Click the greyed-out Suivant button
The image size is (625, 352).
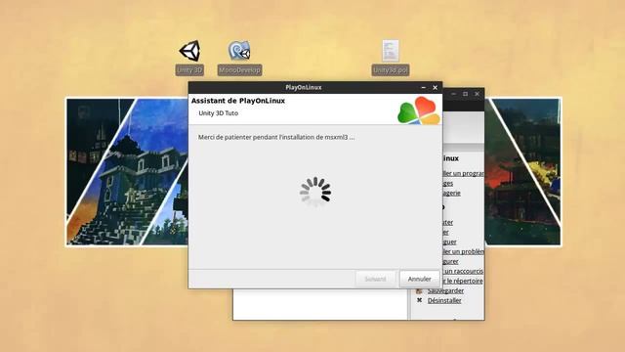coord(375,279)
